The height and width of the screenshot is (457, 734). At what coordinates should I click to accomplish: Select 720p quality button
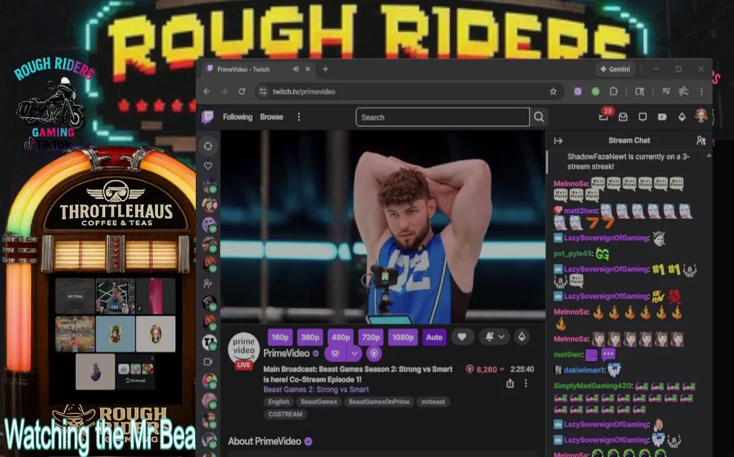[370, 337]
